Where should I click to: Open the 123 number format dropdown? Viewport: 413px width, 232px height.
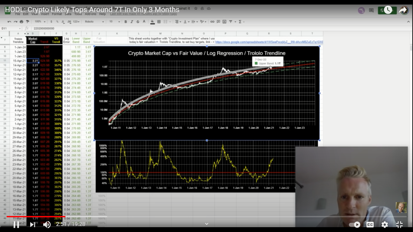pyautogui.click(x=76, y=22)
